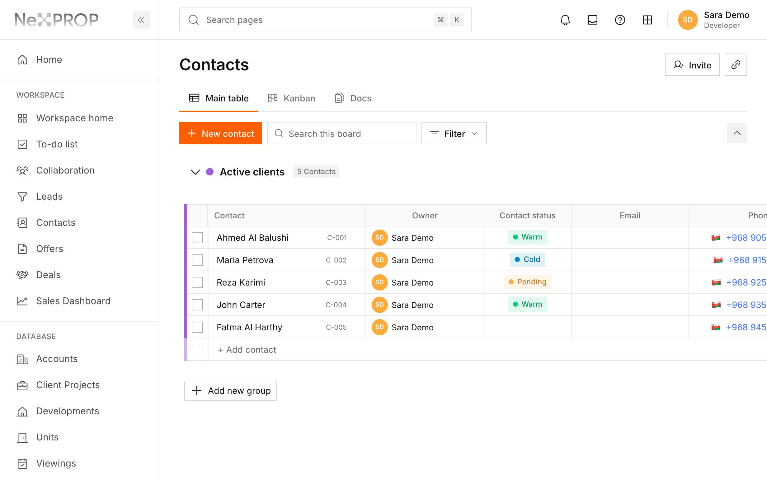Viewport: 767px width, 479px height.
Task: Click the Contacts address book icon
Action: coord(22,223)
